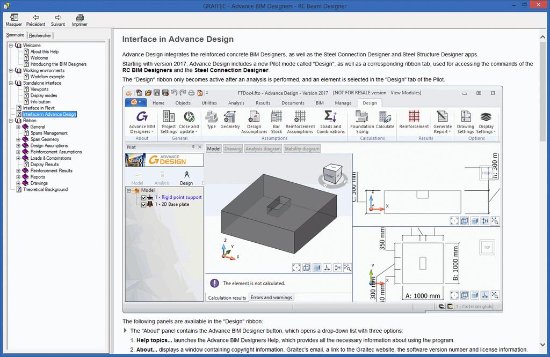Expand the About panel disclosure triangle
550x357 pixels.
click(x=125, y=330)
